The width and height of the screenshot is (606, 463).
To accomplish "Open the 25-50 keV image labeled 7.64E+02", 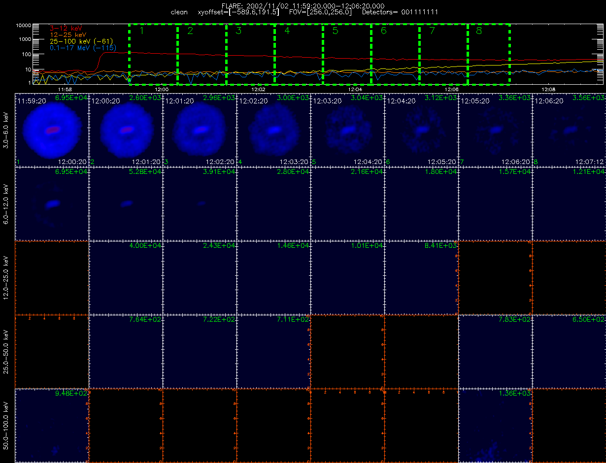I will tap(126, 352).
